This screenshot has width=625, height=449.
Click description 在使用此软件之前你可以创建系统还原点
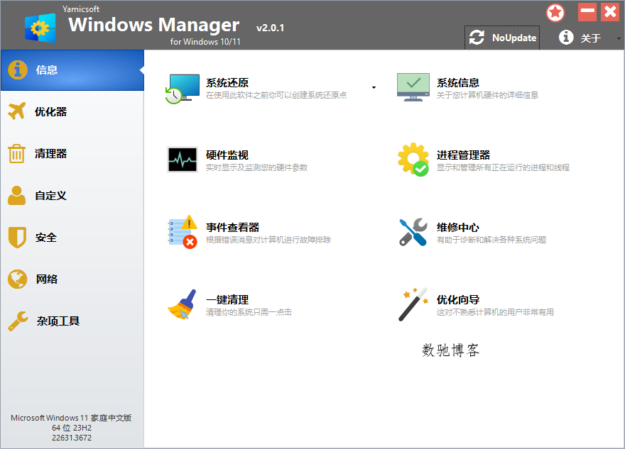point(276,95)
